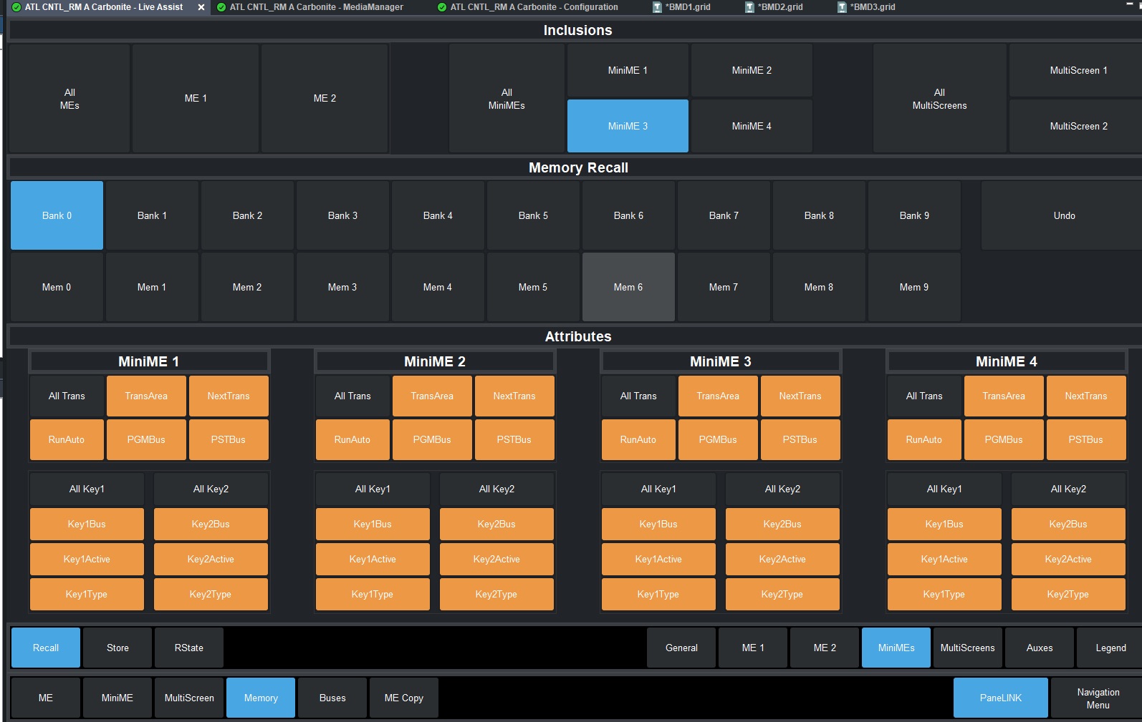This screenshot has height=722, width=1142.
Task: Toggle the MiniME 3 inclusion
Action: click(x=628, y=126)
